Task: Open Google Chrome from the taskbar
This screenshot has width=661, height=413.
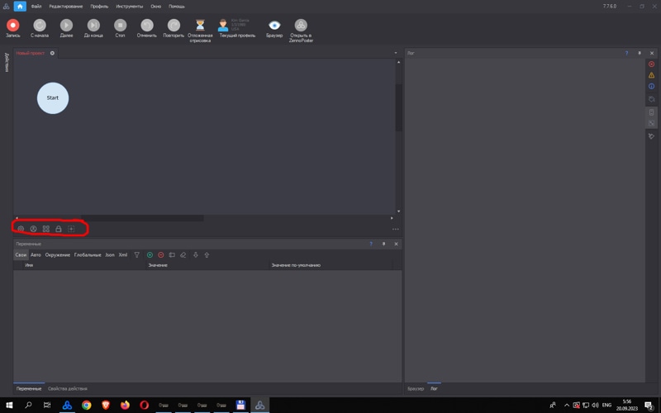Action: point(87,406)
